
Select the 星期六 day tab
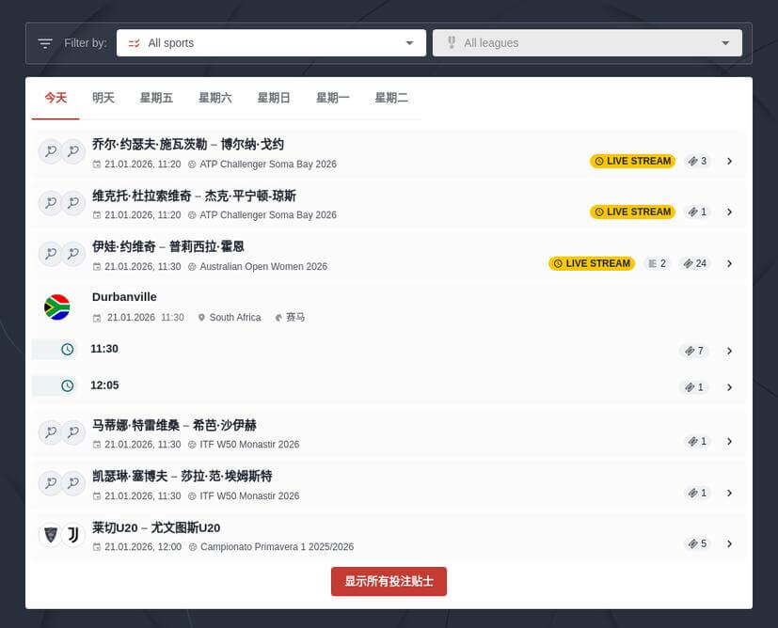tap(214, 97)
